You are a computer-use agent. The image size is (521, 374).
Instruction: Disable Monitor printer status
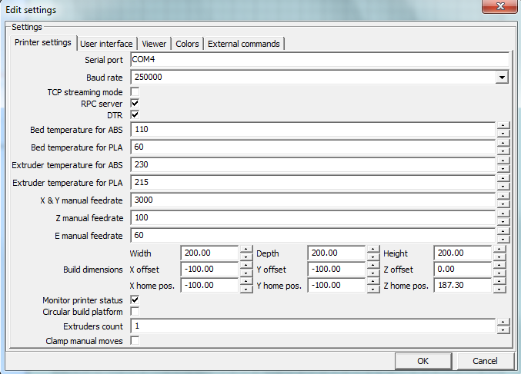point(135,300)
